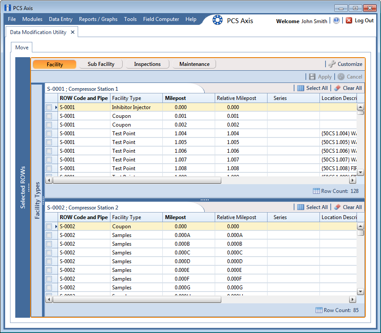Click the Test Point 1.007 Facility Type cell
This screenshot has height=333, width=381.
[136, 160]
